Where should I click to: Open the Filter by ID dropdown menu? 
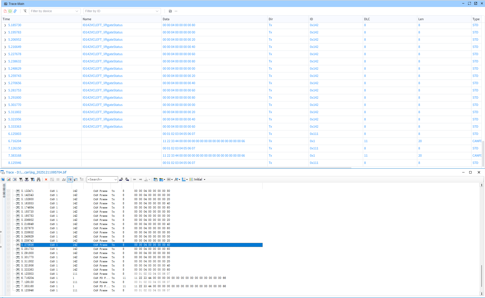coord(157,11)
